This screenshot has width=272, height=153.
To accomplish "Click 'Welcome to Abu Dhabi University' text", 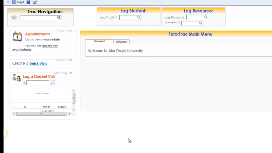I will (116, 51).
